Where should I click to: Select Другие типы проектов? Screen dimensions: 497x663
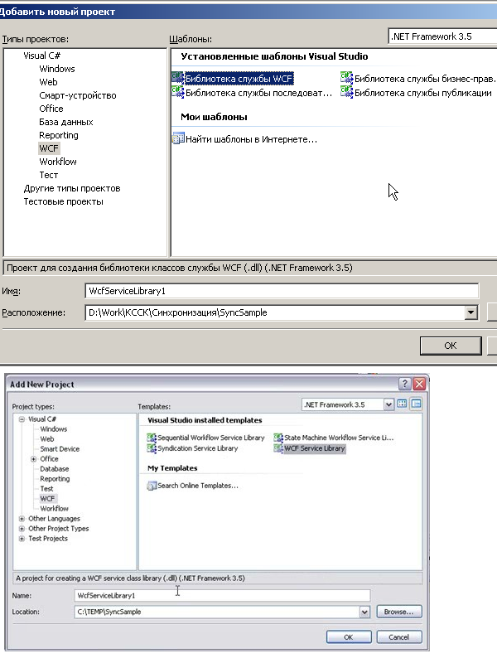(x=72, y=188)
